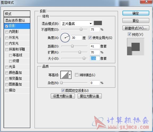Click the 确定 button

point(136,13)
